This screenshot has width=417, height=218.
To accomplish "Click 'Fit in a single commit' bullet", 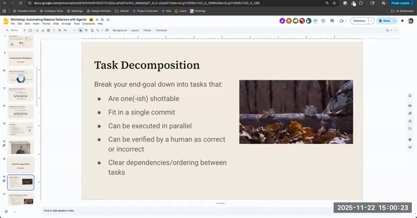I will click(142, 112).
